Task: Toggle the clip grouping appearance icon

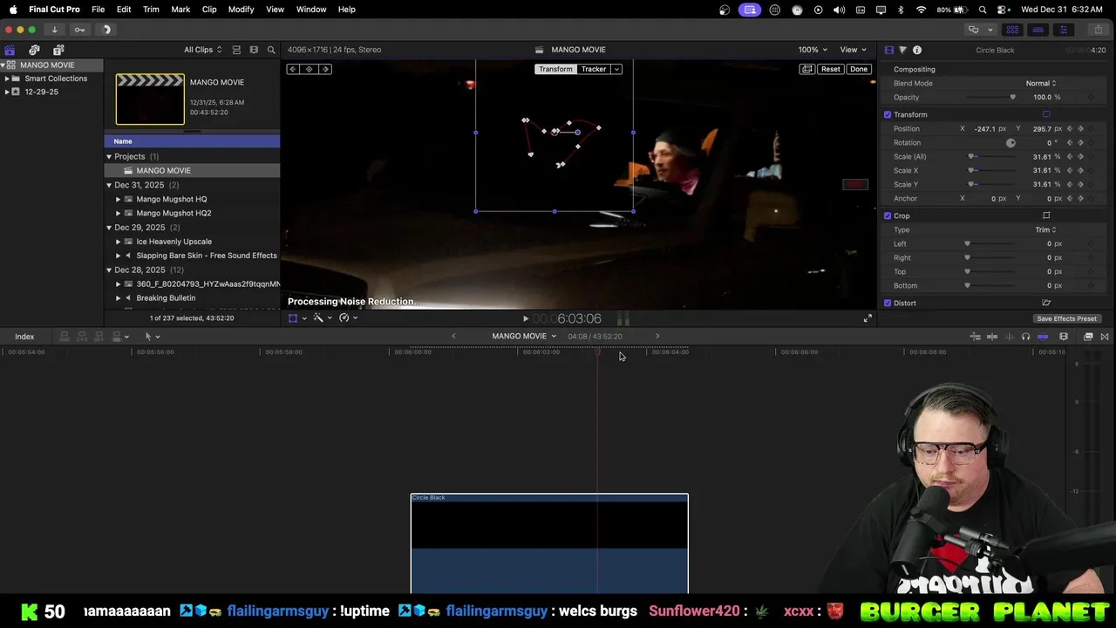Action: pos(236,50)
